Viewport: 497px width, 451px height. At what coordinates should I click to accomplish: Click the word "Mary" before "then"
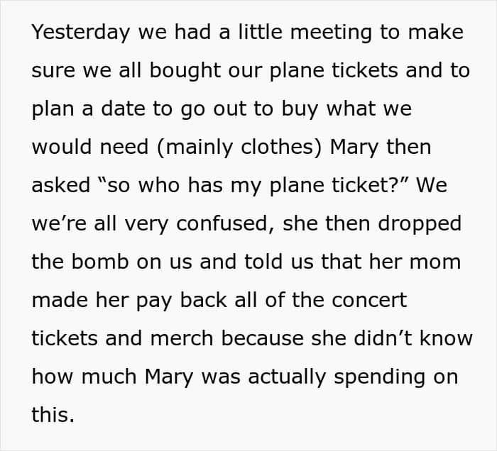354,147
